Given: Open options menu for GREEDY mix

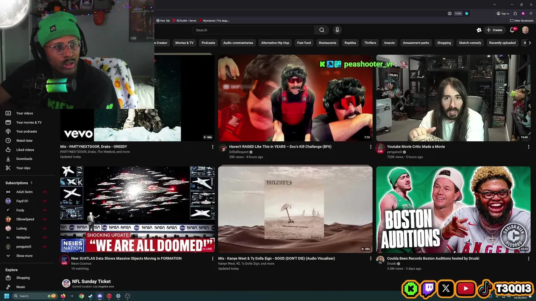Looking at the screenshot, I should click(x=212, y=147).
